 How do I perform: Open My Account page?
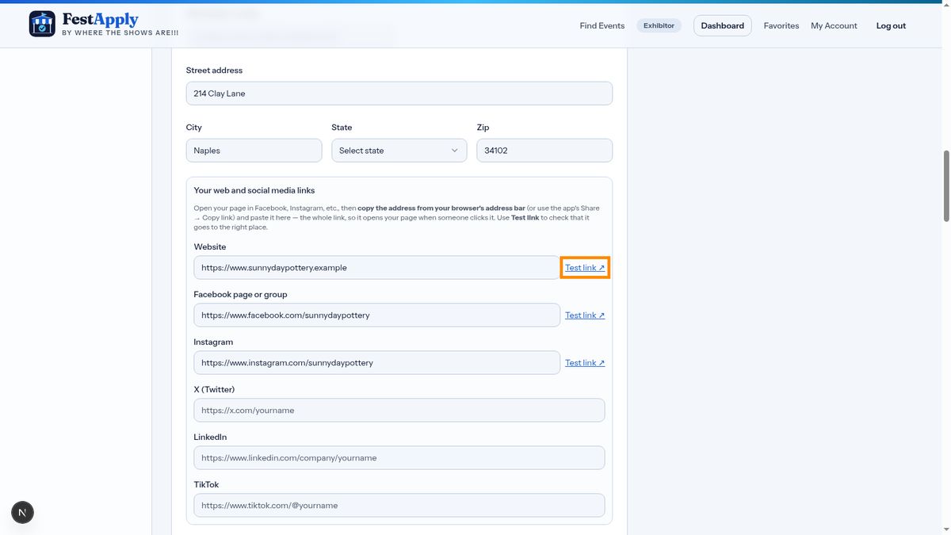click(x=834, y=25)
